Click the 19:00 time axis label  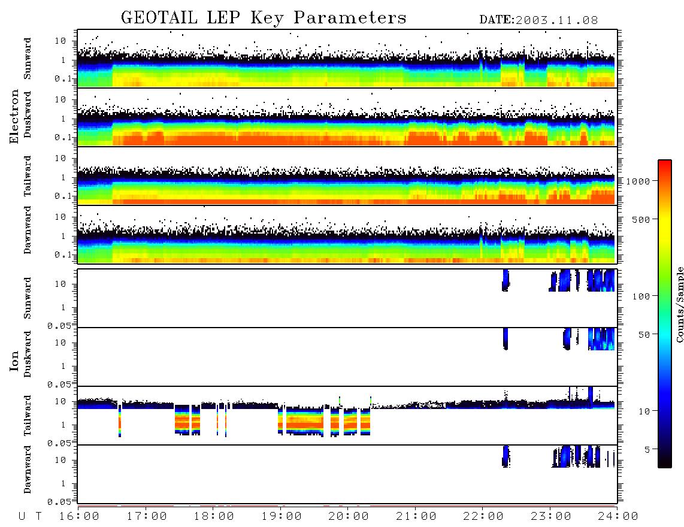click(x=282, y=517)
